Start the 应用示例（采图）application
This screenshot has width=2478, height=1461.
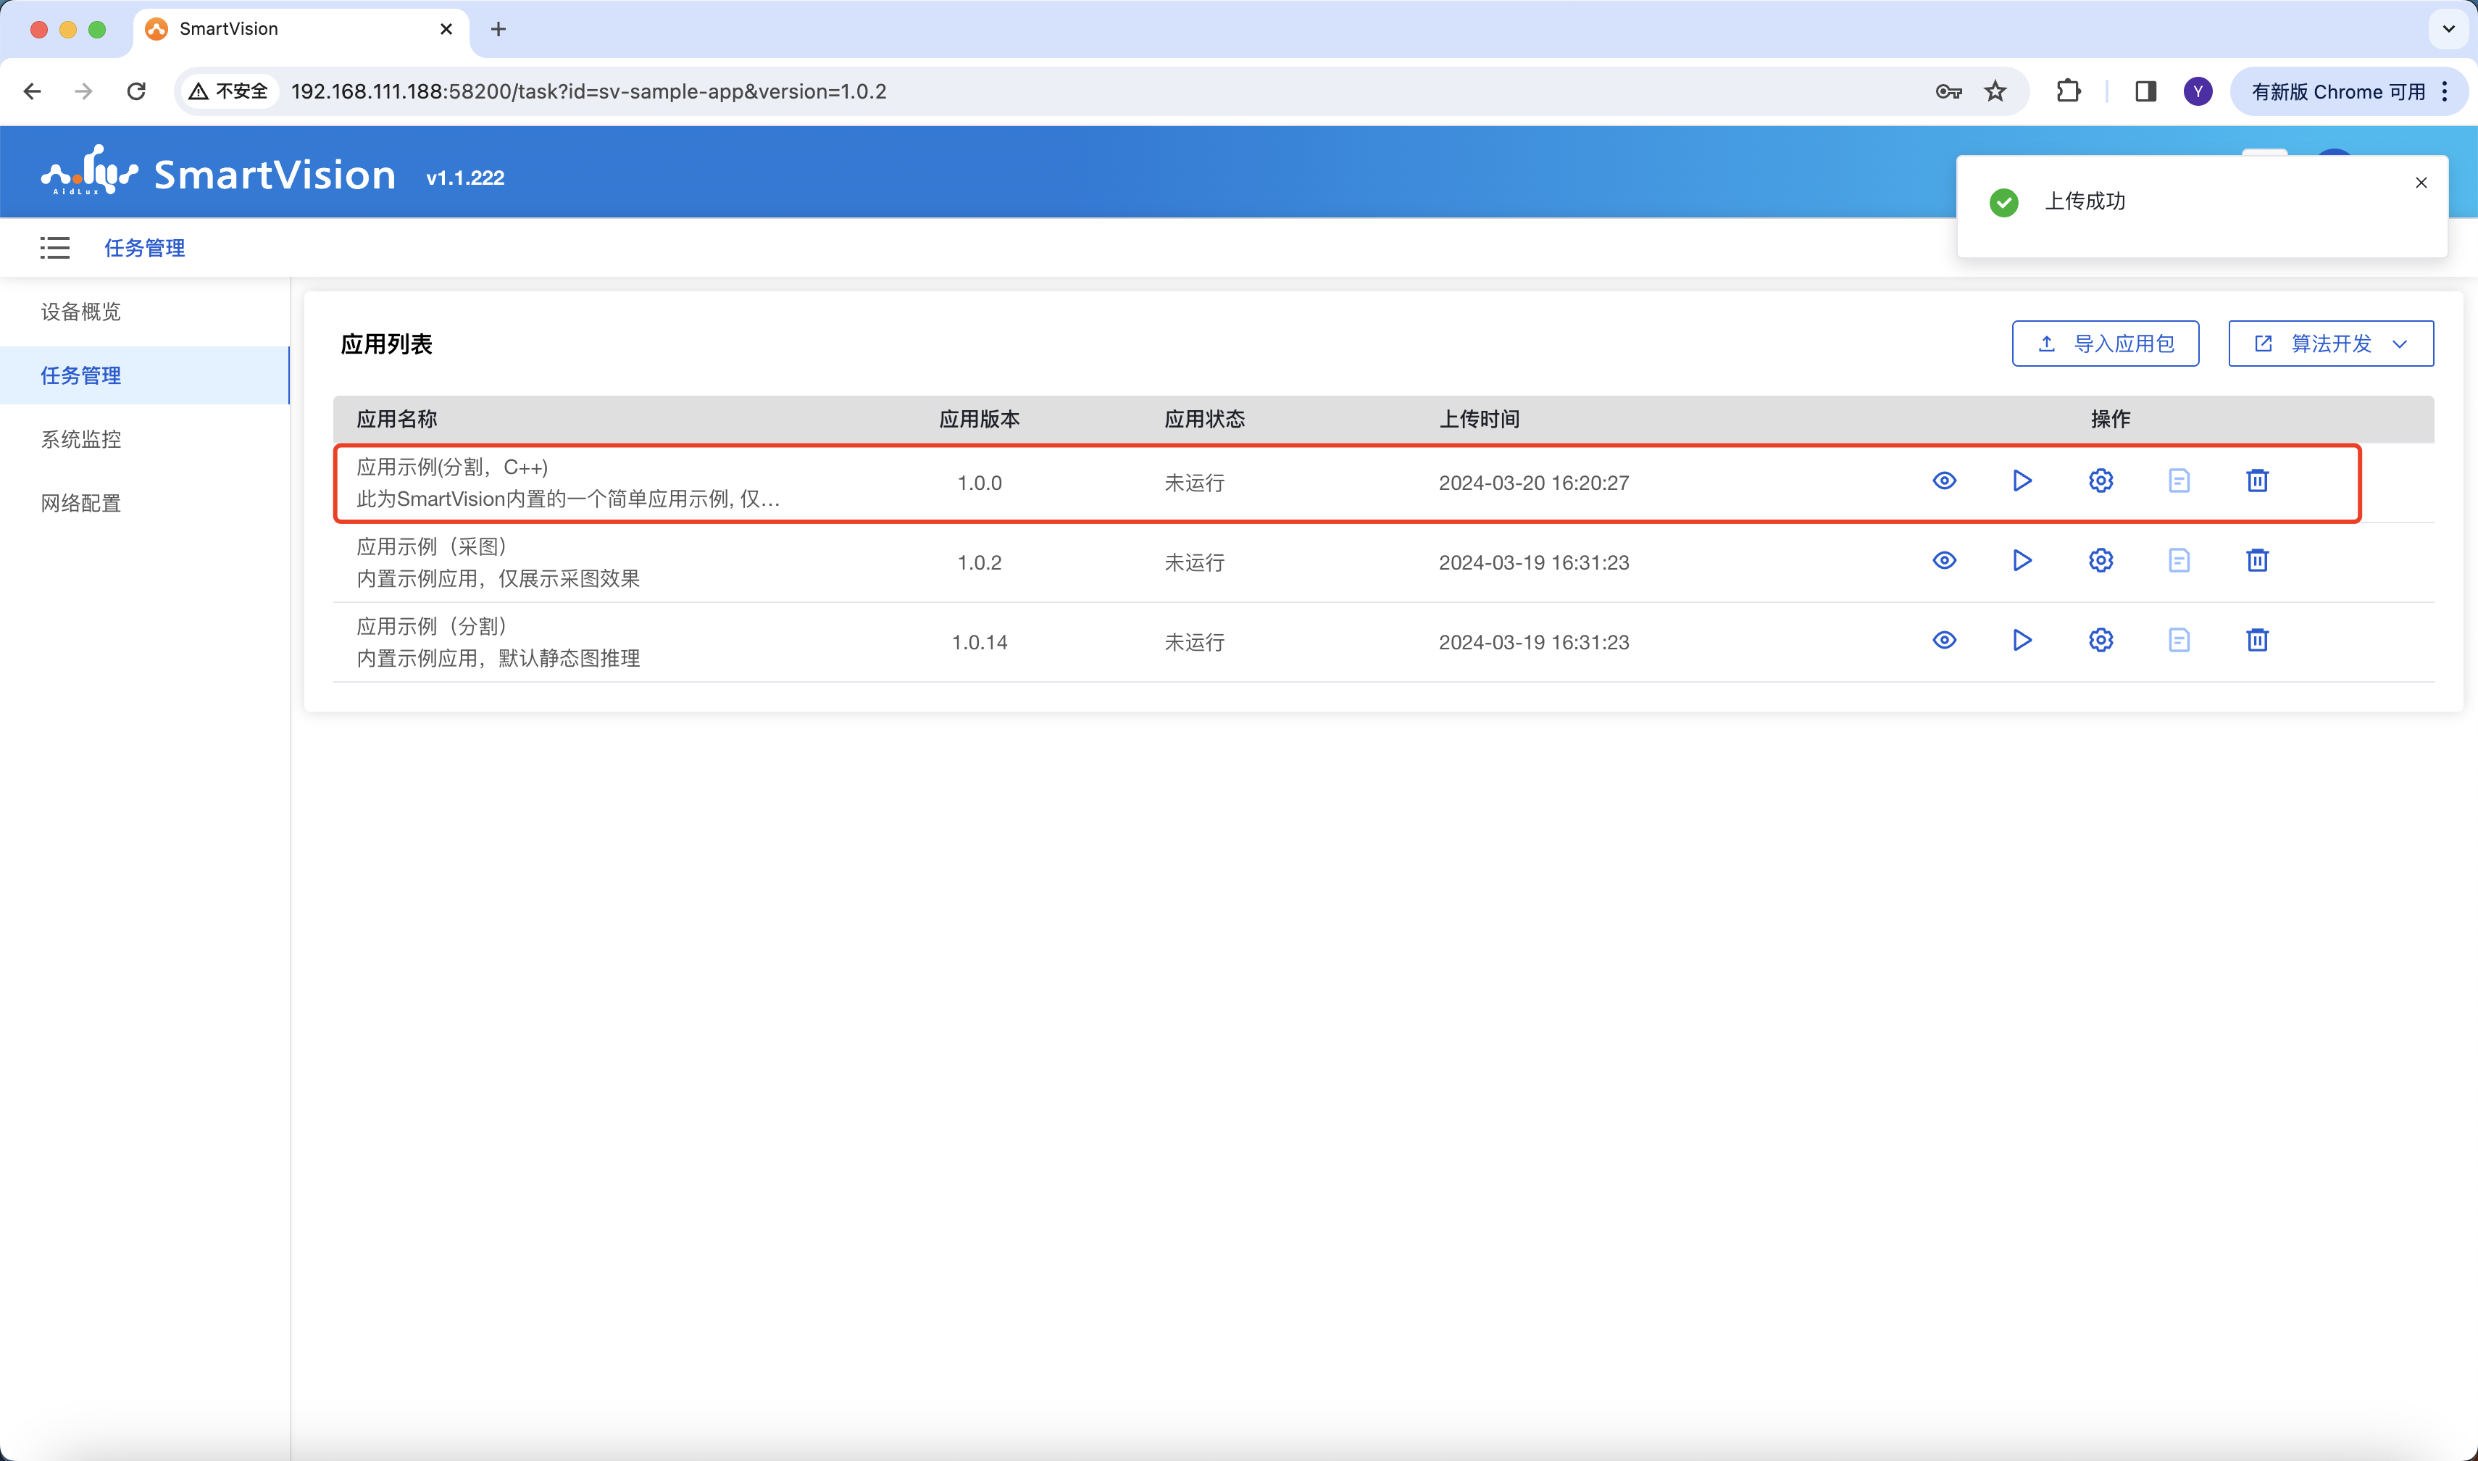point(2022,560)
